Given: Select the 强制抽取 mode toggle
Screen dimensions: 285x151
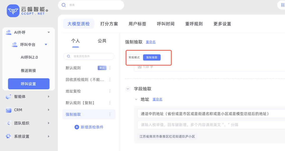Looking at the screenshot, I should click(x=152, y=57).
